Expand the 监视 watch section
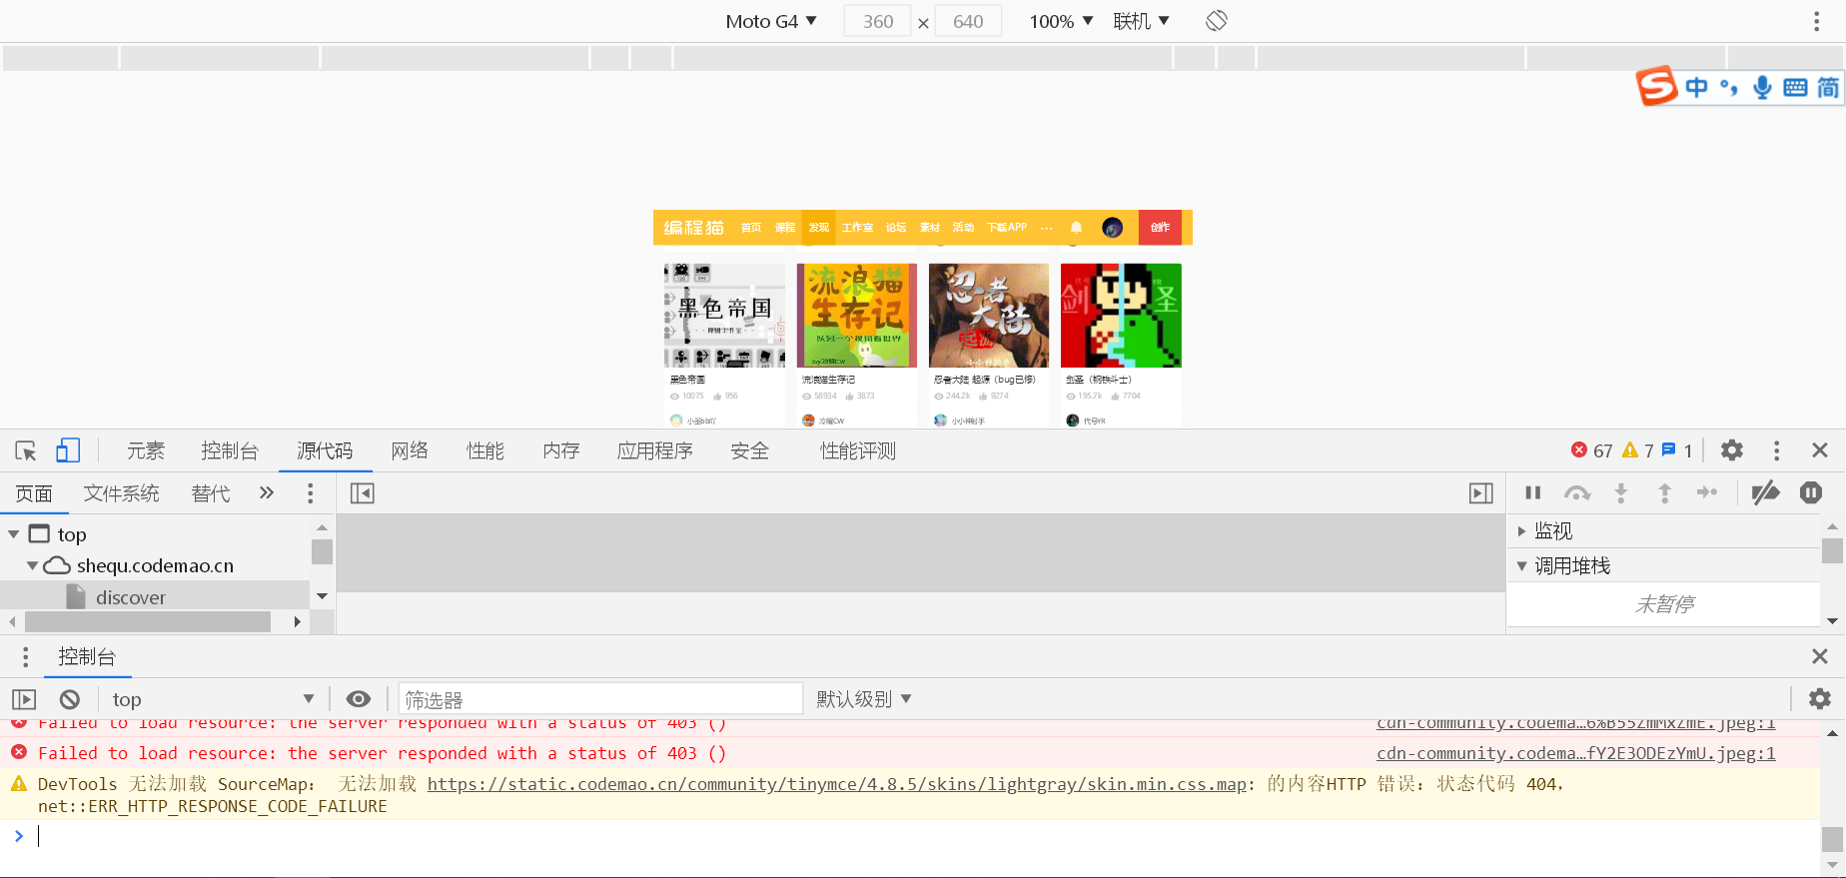Viewport: 1846px width, 878px height. click(1522, 531)
